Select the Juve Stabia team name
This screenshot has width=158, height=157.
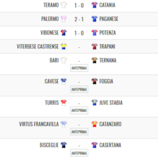pos(111,103)
